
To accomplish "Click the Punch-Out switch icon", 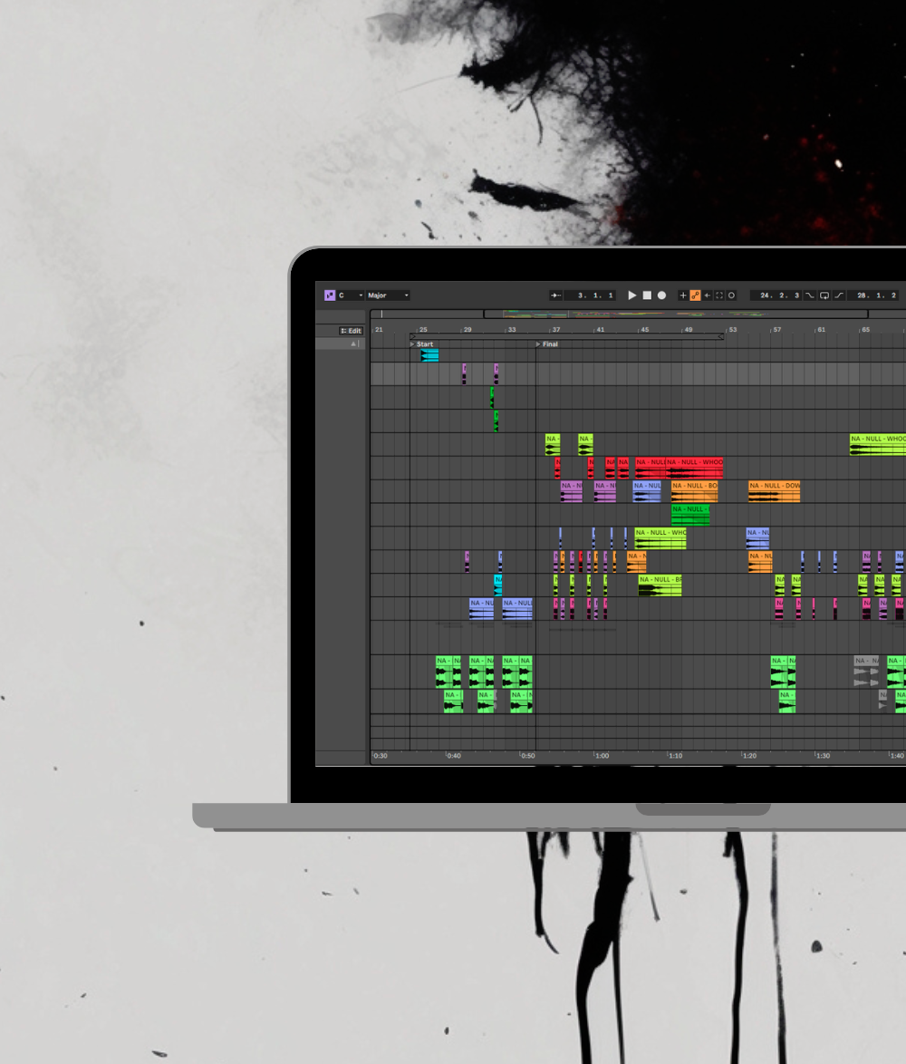I will point(839,295).
